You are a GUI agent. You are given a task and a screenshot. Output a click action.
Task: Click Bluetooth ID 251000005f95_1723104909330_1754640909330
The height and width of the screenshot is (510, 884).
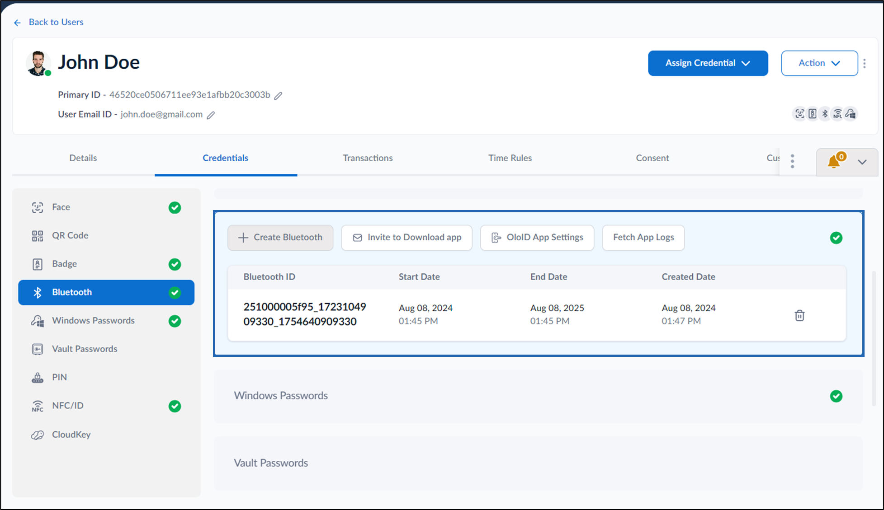click(x=305, y=314)
